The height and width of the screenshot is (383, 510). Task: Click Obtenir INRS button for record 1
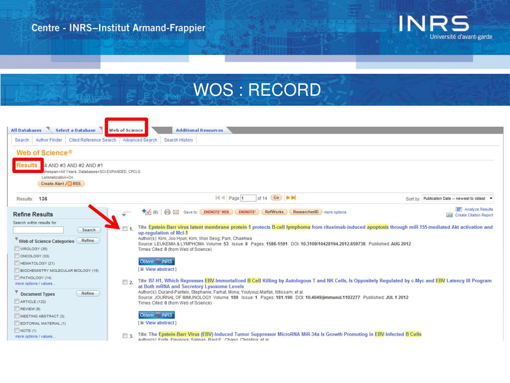[x=157, y=261]
